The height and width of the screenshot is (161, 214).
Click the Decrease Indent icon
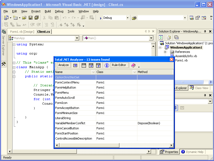coord(32,25)
